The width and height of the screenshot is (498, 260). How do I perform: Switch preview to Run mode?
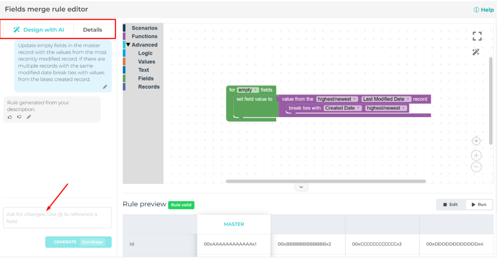(x=479, y=205)
